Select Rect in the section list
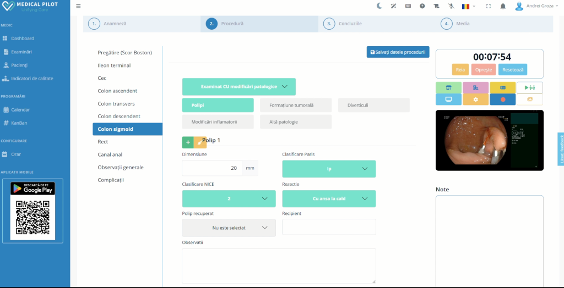The height and width of the screenshot is (288, 564). click(102, 142)
